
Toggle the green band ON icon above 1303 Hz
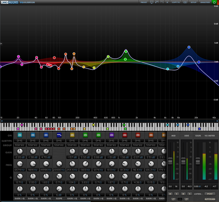tap(85, 135)
